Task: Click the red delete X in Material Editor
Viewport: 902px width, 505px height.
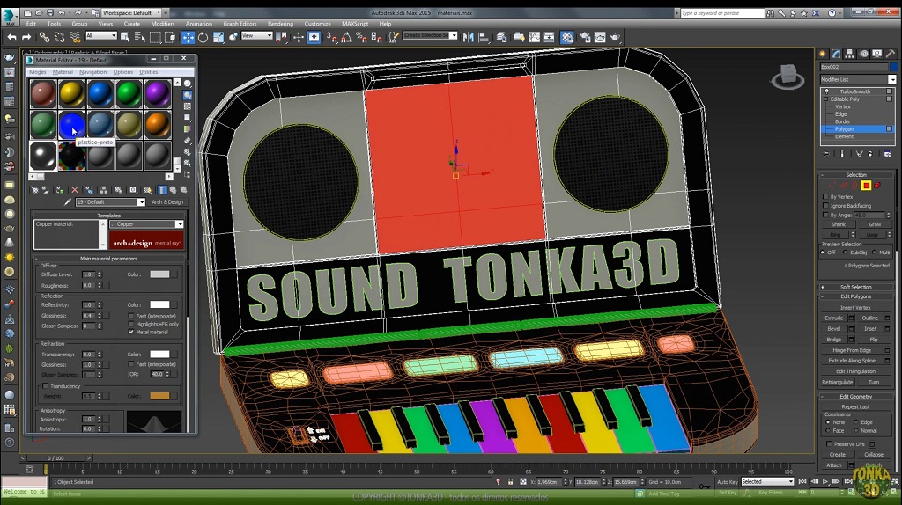Action: pyautogui.click(x=75, y=189)
